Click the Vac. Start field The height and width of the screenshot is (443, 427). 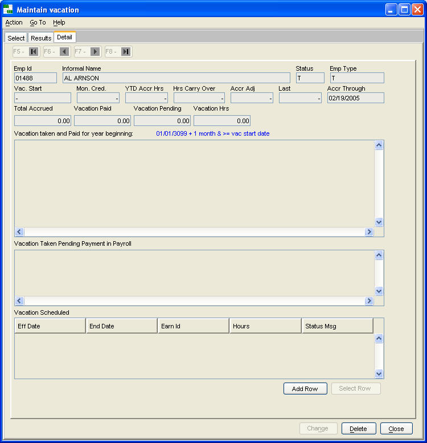click(x=43, y=98)
